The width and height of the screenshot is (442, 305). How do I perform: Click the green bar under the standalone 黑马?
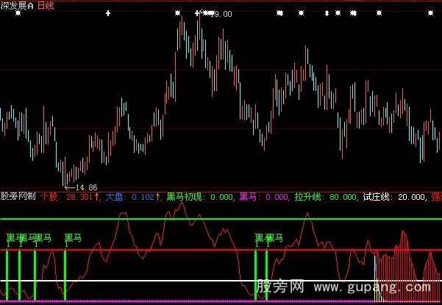(65, 275)
